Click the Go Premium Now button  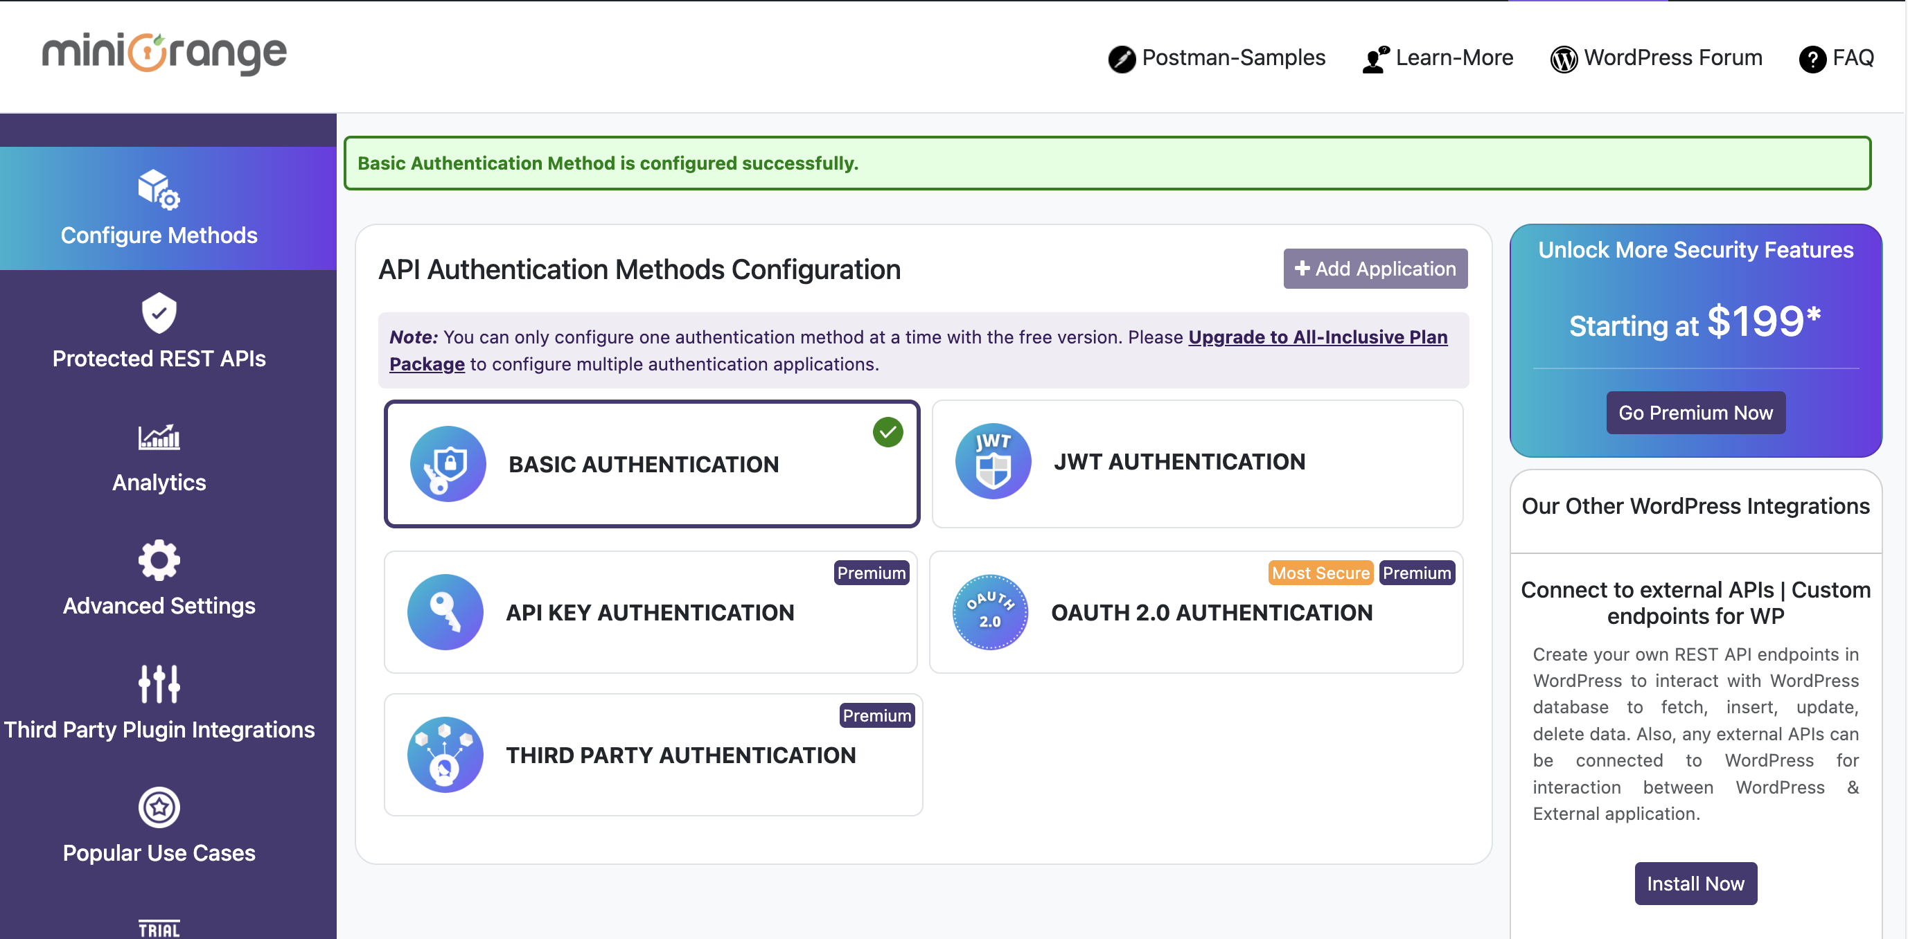click(x=1695, y=413)
